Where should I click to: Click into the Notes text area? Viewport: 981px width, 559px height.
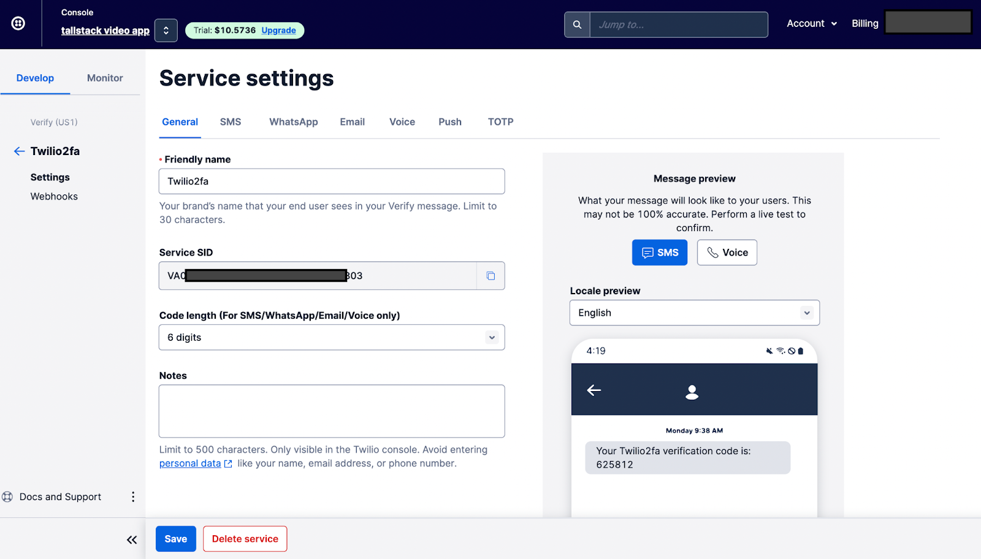332,411
